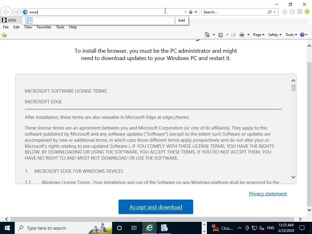
Task: Click the ENG language indicator
Action: coord(271,228)
